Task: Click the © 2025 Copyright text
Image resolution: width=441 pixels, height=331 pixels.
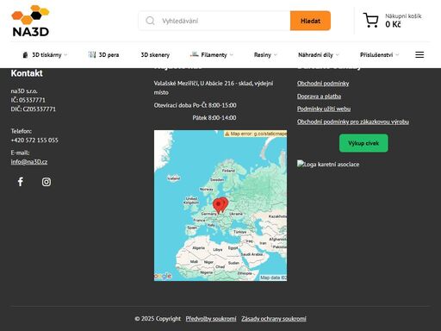Action: pos(158,319)
